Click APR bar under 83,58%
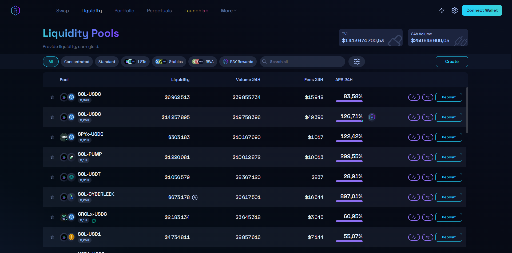512x253 pixels. point(349,101)
